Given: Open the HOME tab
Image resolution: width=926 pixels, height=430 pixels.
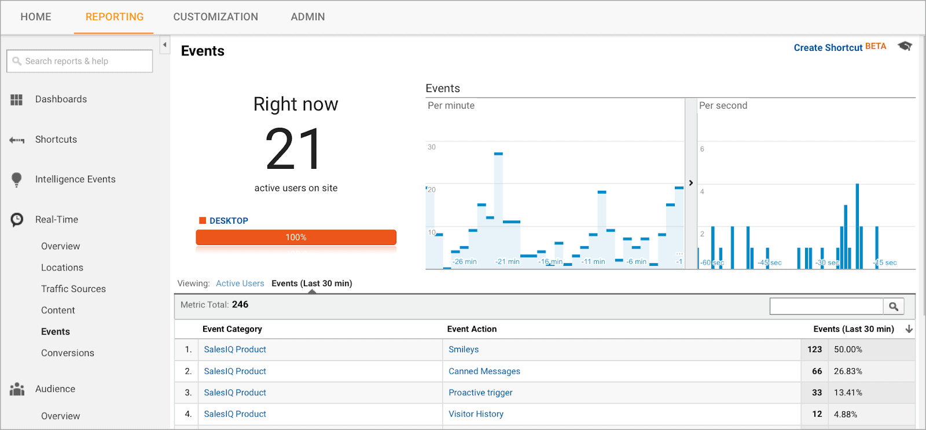Looking at the screenshot, I should tap(36, 17).
